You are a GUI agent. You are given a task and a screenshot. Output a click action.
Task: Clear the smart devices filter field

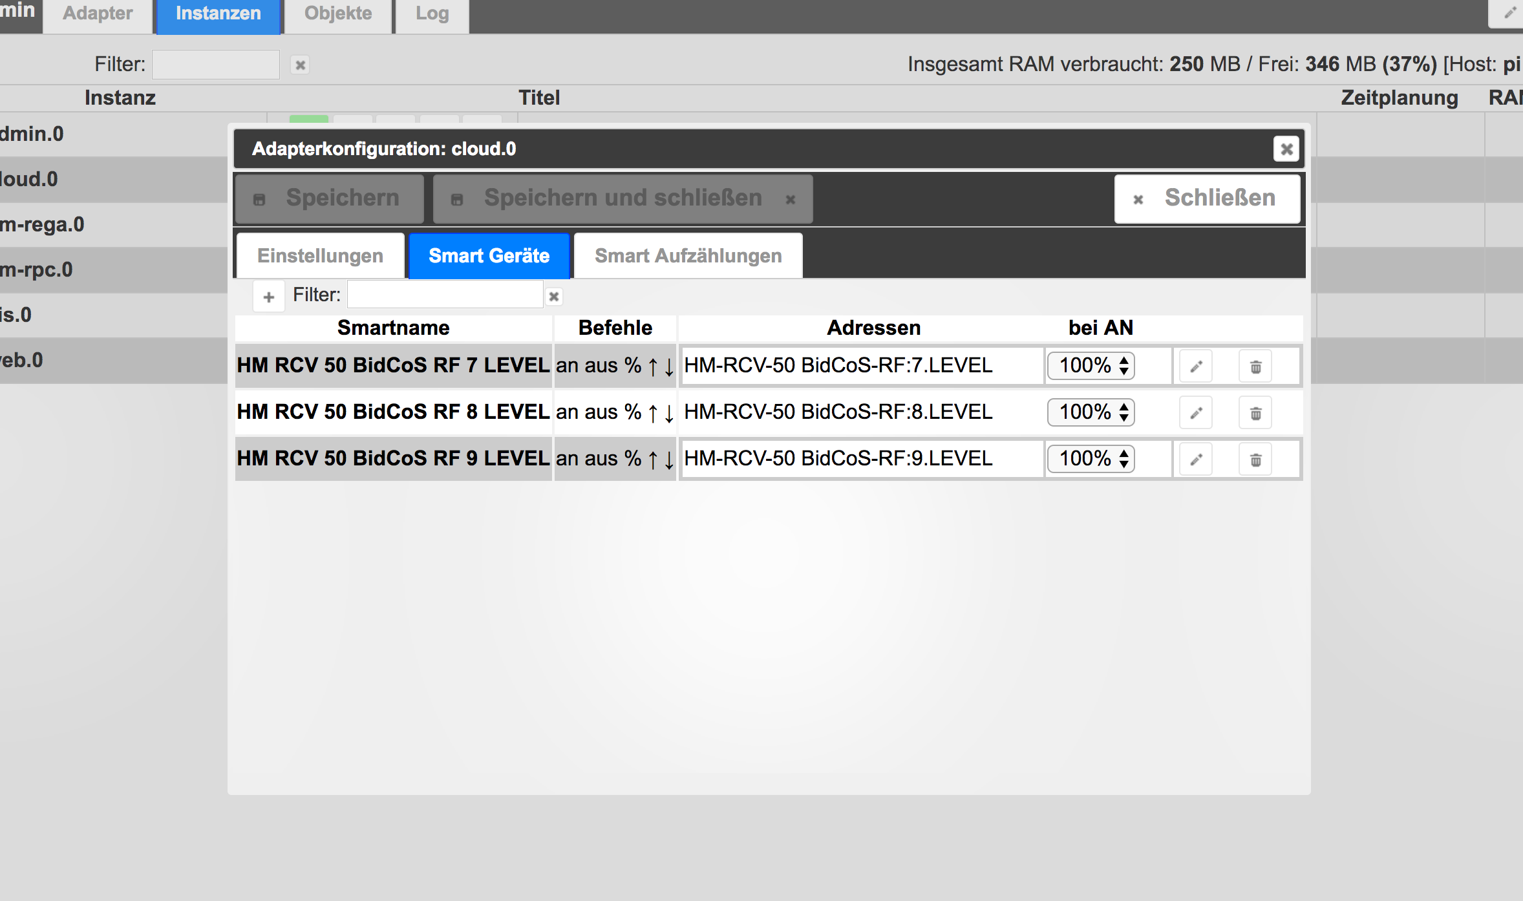click(554, 297)
